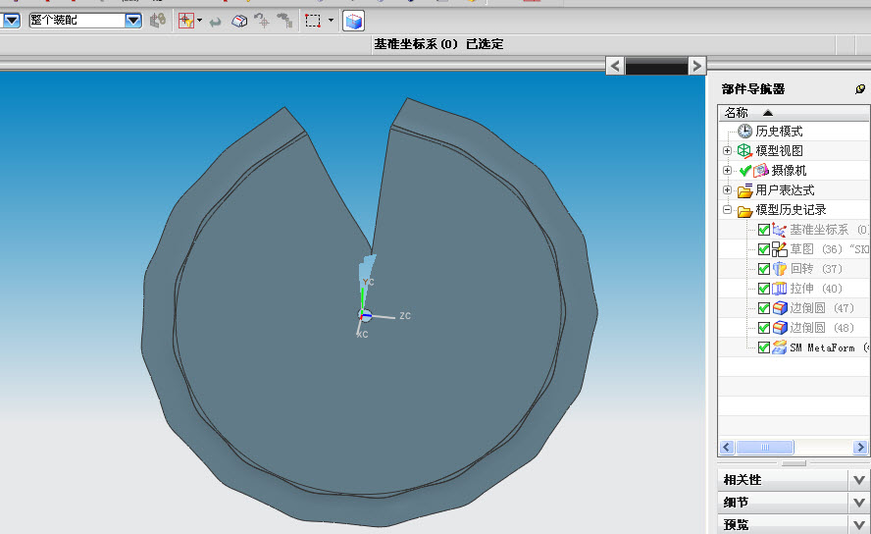Click the coordinate system origin in the viewport
This screenshot has height=534, width=871.
364,316
